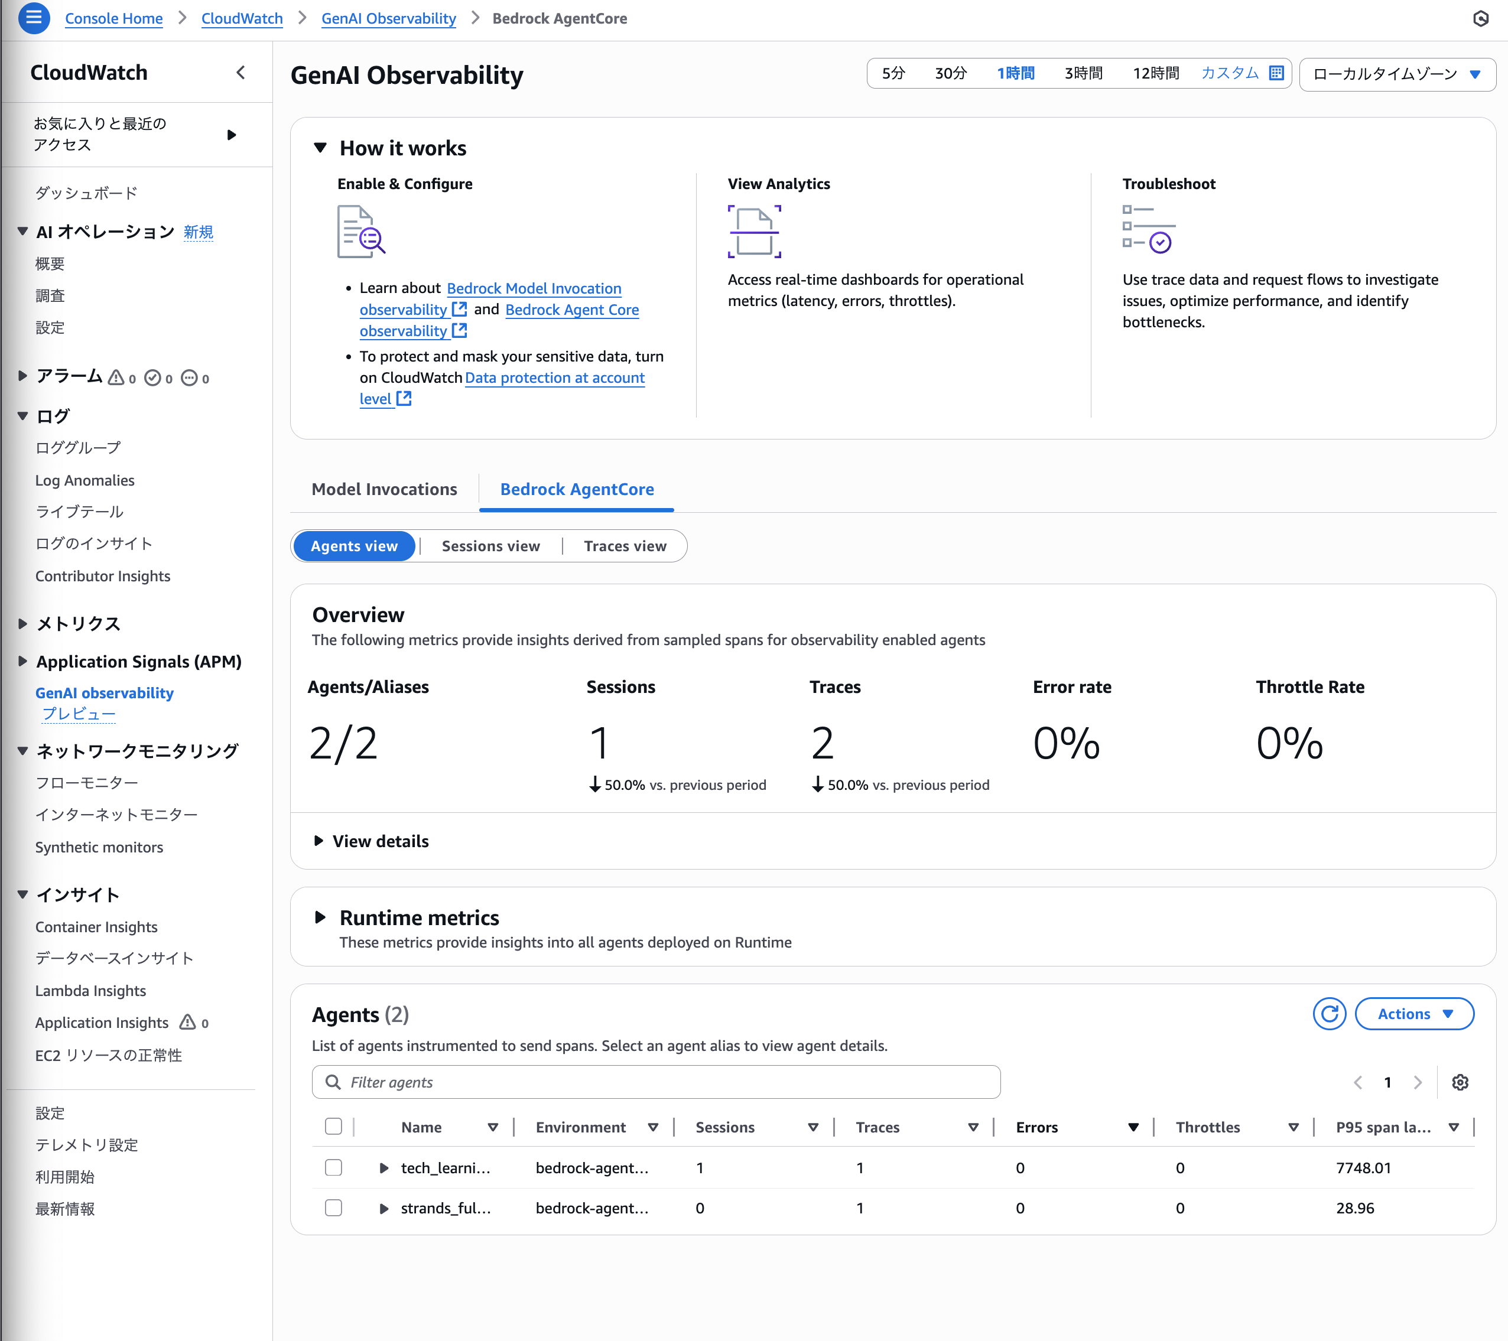This screenshot has width=1508, height=1341.
Task: Click into the Filter agents search field
Action: (x=656, y=1081)
